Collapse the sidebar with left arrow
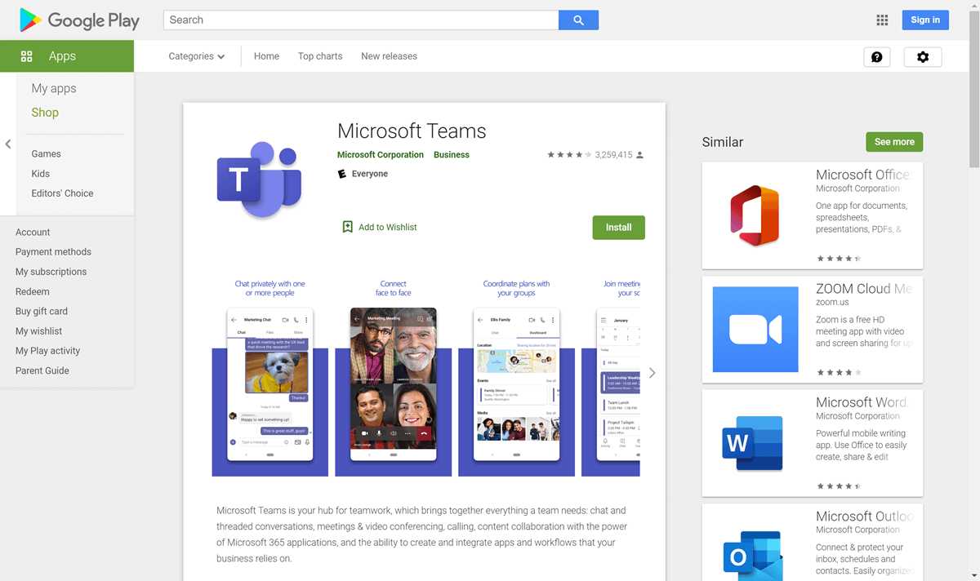The width and height of the screenshot is (980, 581). point(8,144)
